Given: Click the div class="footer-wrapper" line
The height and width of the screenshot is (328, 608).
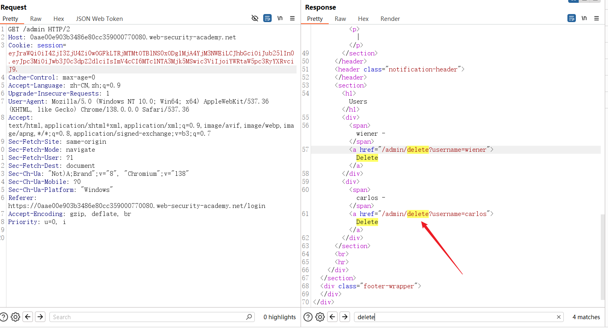Looking at the screenshot, I should pos(371,286).
